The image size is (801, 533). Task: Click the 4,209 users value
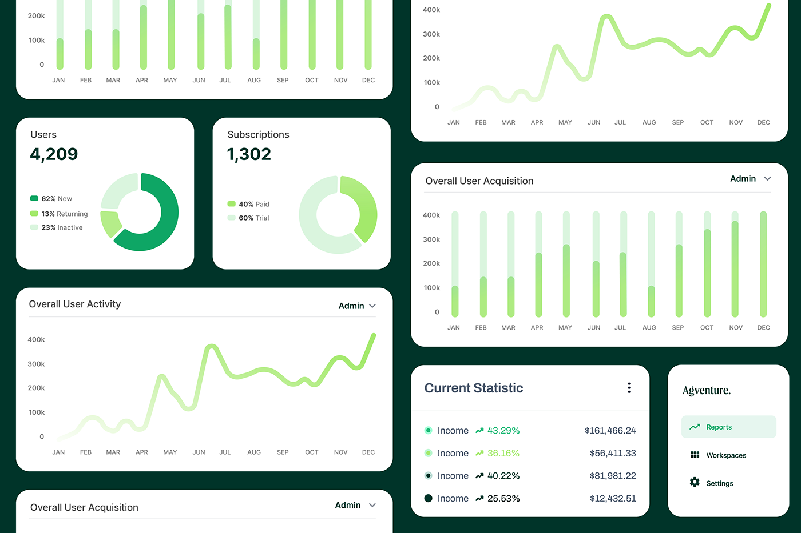click(54, 154)
